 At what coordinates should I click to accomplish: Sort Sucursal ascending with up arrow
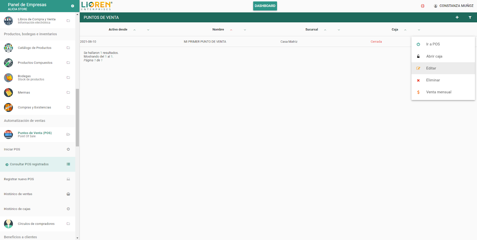pyautogui.click(x=325, y=30)
